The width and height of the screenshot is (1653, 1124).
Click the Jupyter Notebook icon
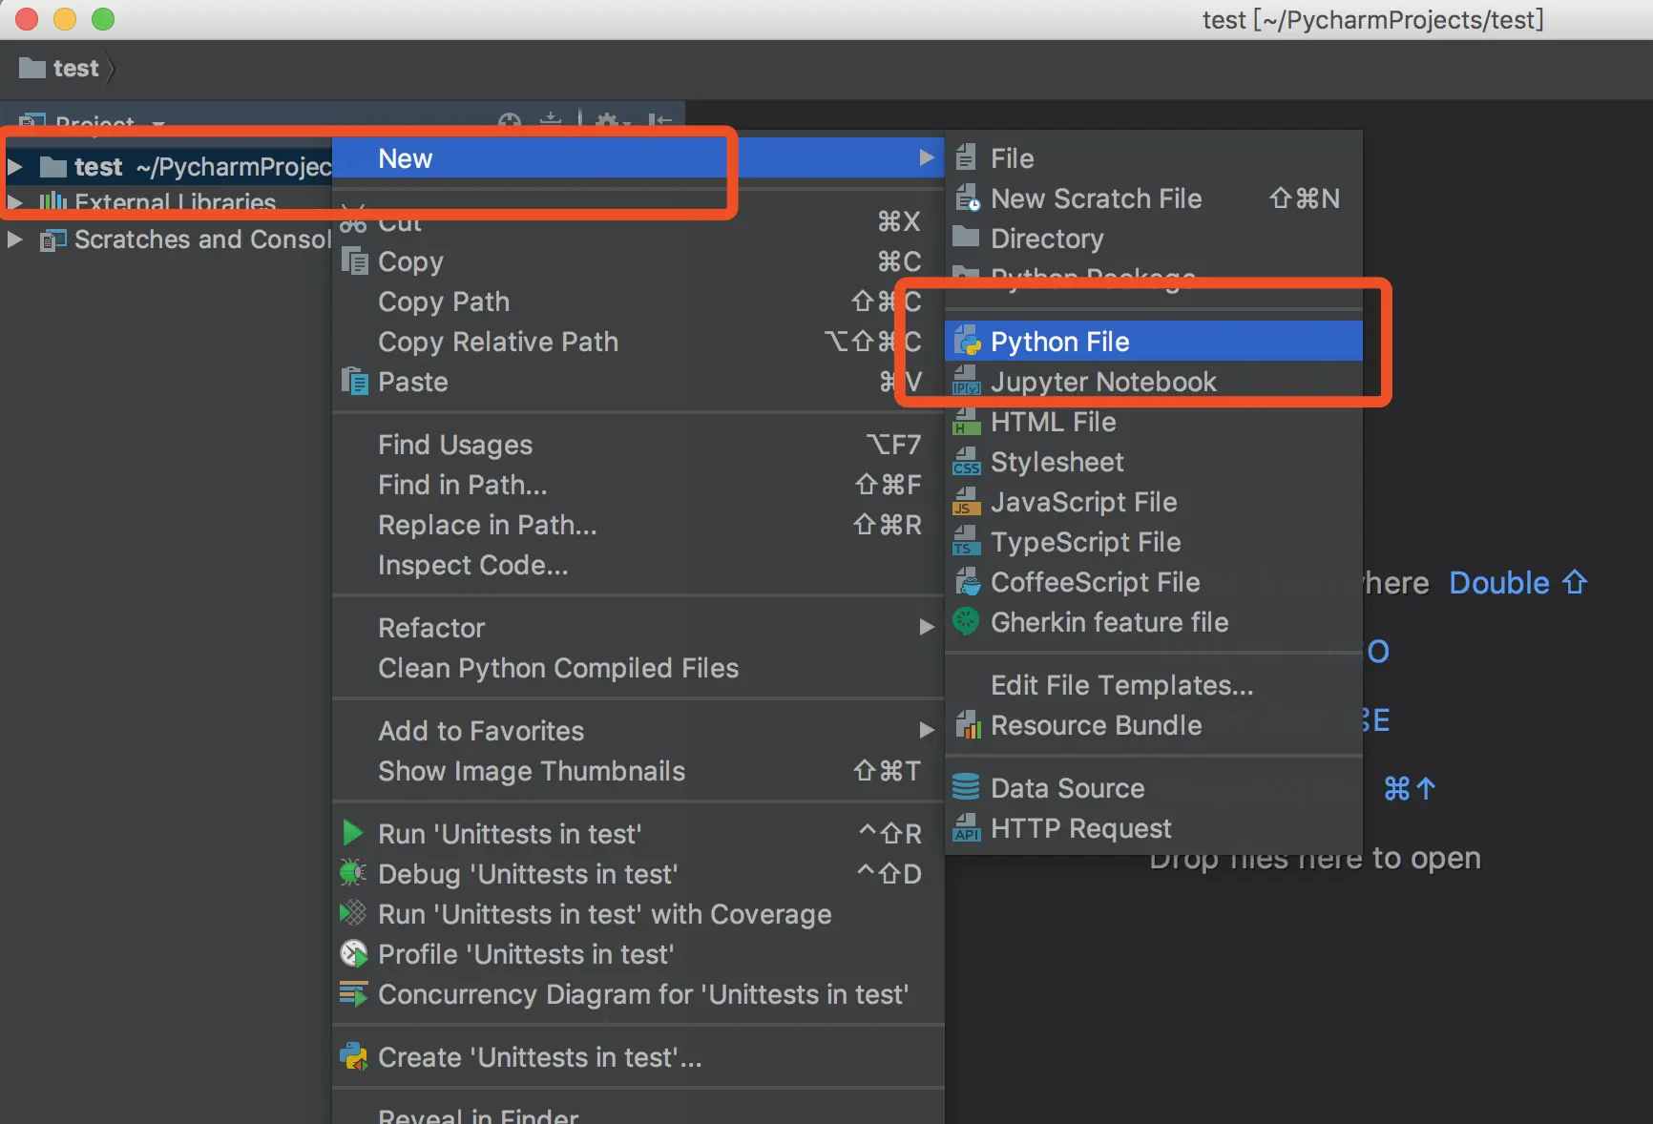(967, 381)
